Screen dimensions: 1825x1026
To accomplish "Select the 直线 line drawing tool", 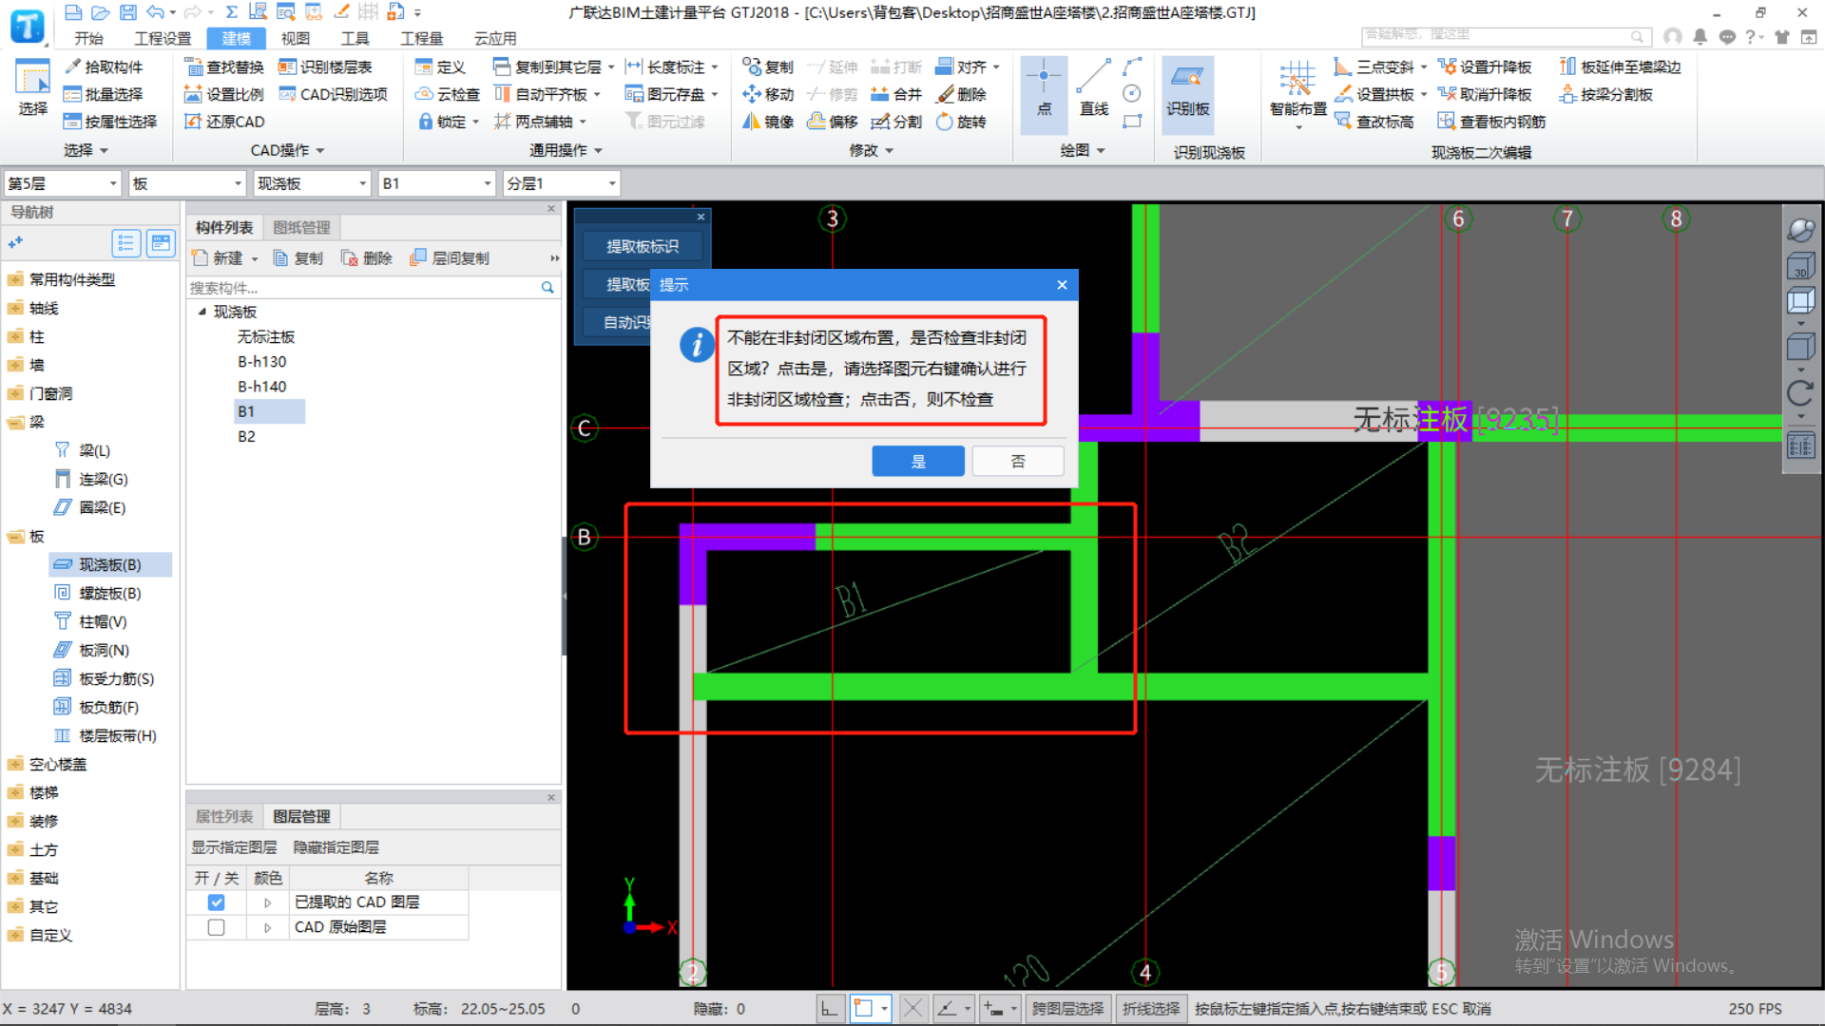I will click(1094, 89).
